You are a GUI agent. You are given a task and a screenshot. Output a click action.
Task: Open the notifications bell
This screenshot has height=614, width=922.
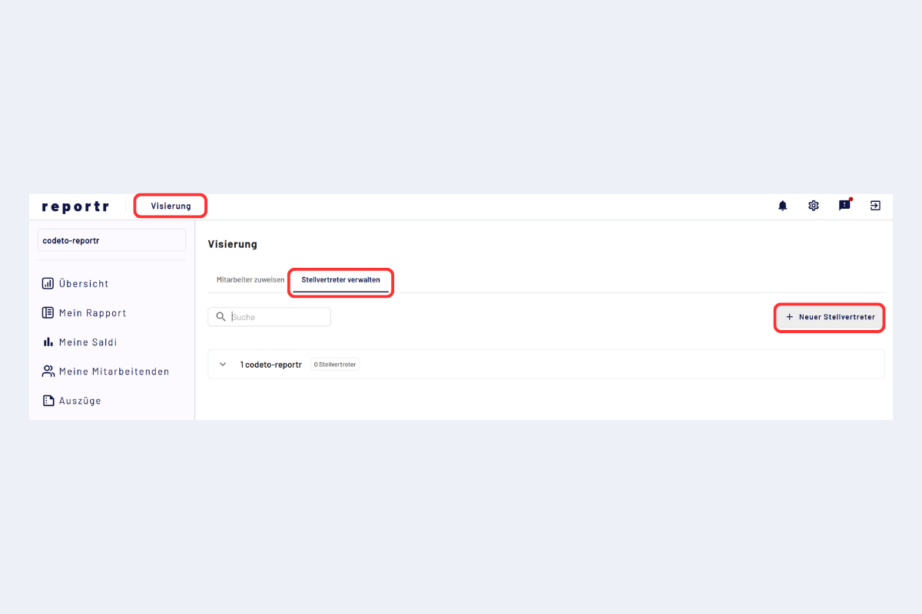(x=783, y=206)
